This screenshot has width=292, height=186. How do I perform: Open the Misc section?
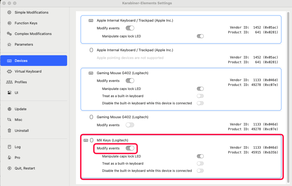point(34,120)
